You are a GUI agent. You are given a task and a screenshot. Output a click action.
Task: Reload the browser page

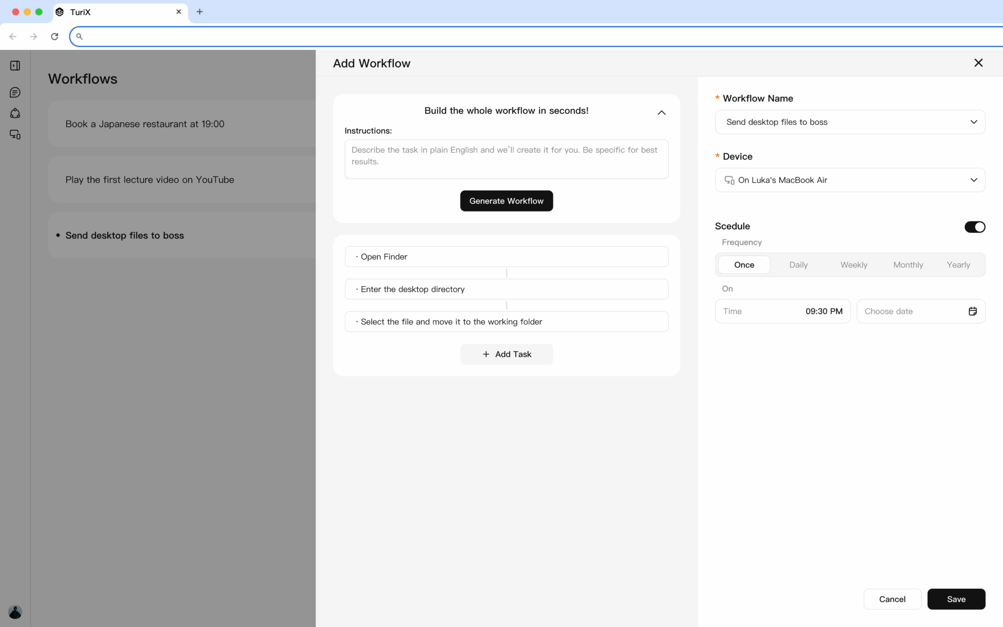coord(54,36)
